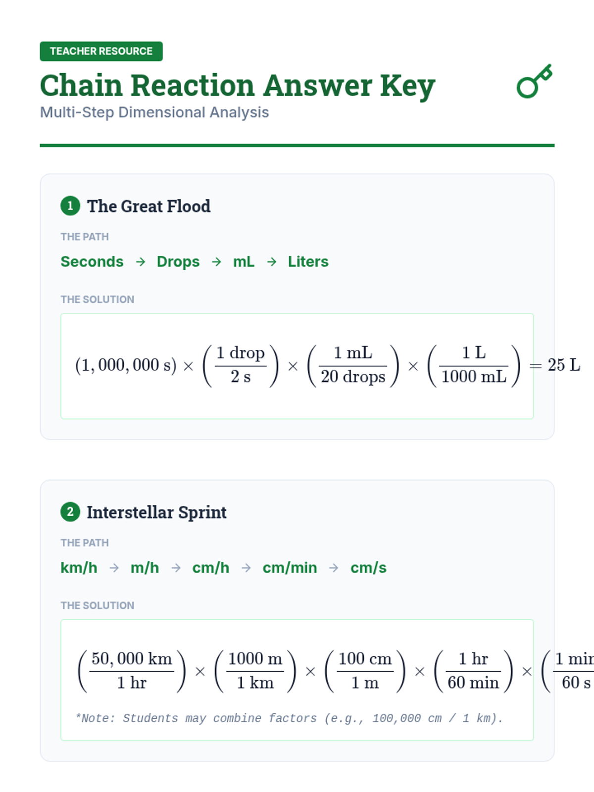Click arrow between Seconds and Drops

point(141,261)
